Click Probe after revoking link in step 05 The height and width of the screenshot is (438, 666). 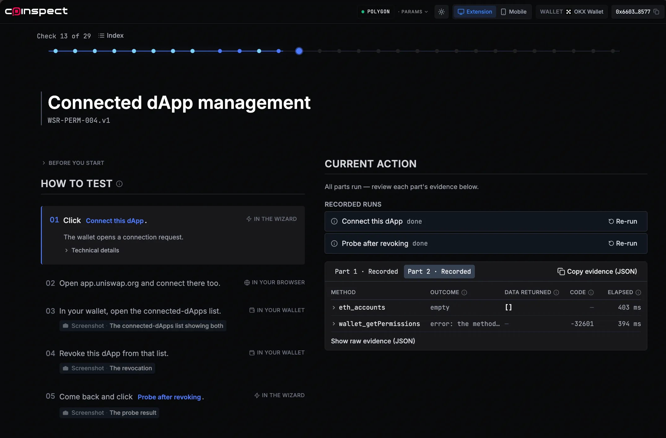(169, 397)
